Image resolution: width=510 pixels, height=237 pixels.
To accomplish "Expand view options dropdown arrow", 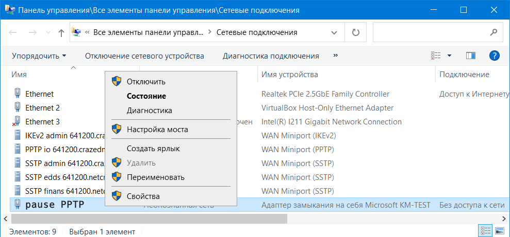I will click(x=449, y=56).
